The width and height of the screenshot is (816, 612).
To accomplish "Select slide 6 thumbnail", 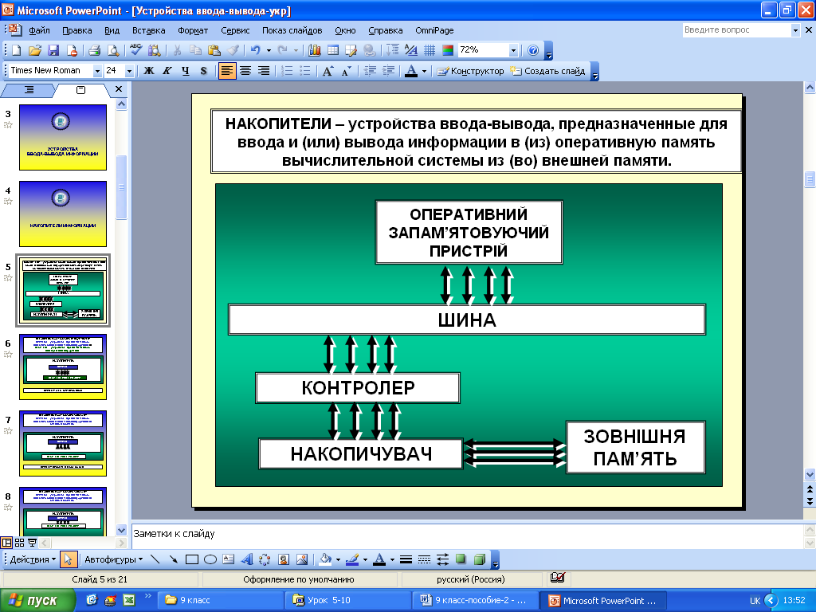I will pyautogui.click(x=63, y=367).
